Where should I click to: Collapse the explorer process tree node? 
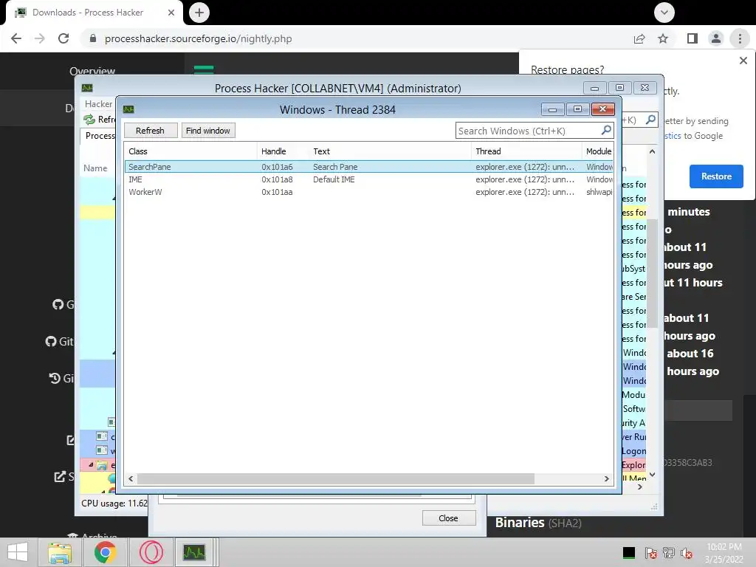pos(91,465)
